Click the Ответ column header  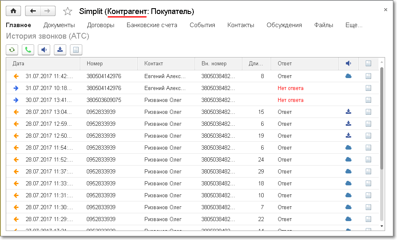tap(304, 64)
